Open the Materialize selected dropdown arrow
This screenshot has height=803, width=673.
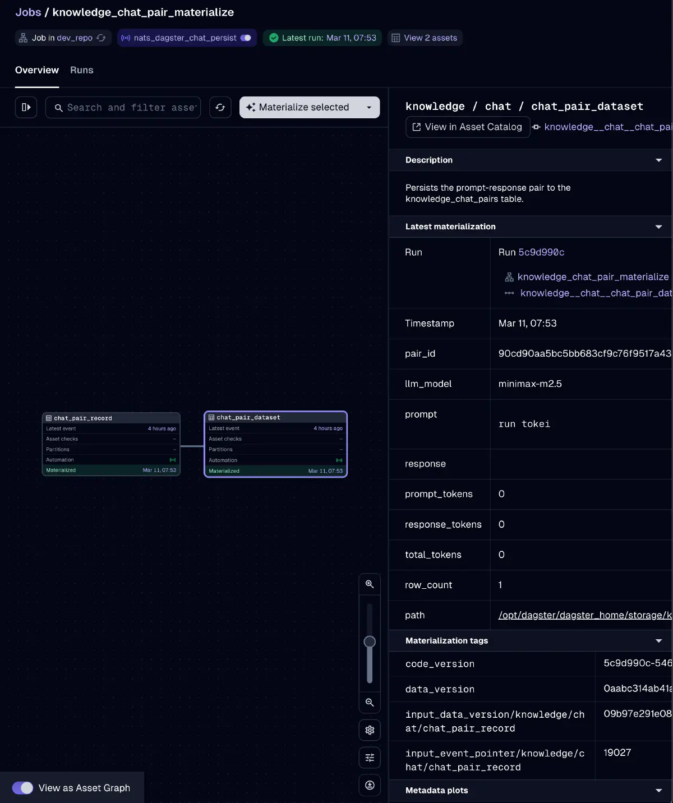point(369,107)
